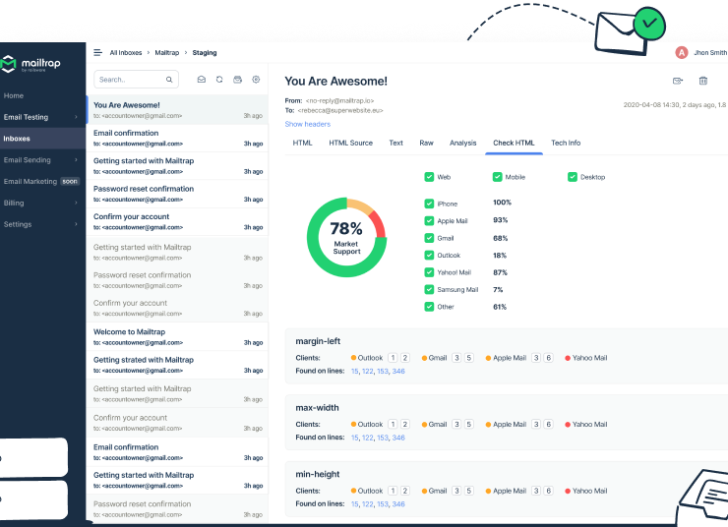728x527 pixels.
Task: Toggle the Samsung Mail checkbox
Action: [429, 289]
